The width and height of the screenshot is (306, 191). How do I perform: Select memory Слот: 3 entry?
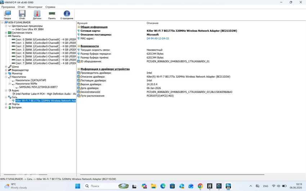click(x=46, y=50)
